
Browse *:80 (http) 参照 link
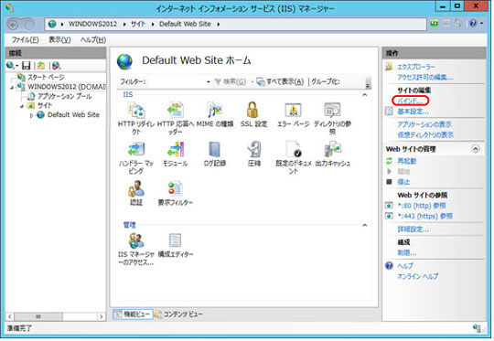click(x=422, y=206)
